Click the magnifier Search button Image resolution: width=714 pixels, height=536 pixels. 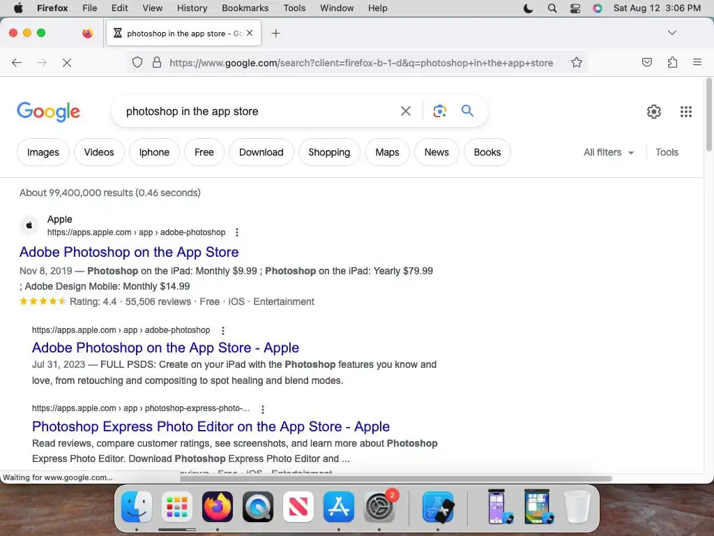467,111
